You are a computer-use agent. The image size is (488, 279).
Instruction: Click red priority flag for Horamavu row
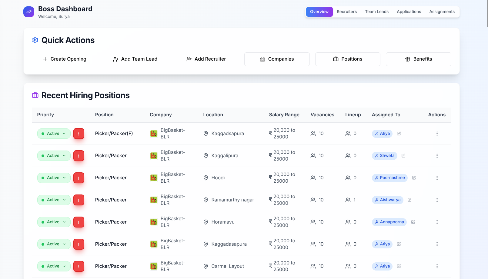(79, 222)
